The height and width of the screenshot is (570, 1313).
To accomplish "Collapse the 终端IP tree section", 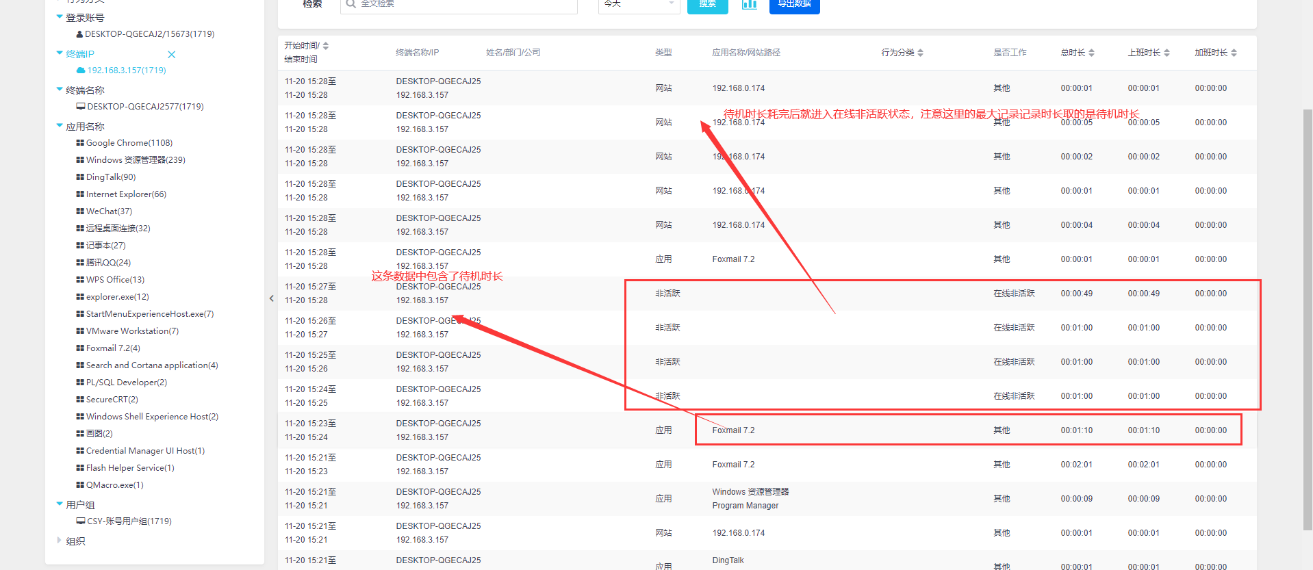I will click(60, 53).
